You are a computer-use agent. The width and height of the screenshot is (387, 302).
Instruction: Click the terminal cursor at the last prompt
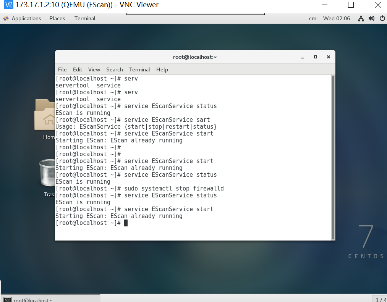tap(126, 223)
